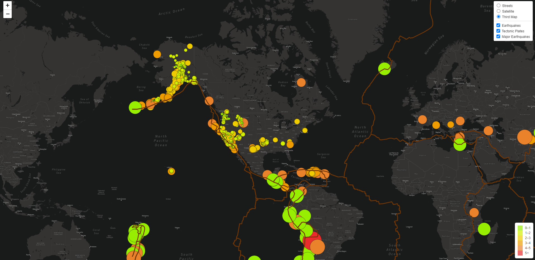Click the 0–1 magnitude legend swatch

tap(520, 228)
